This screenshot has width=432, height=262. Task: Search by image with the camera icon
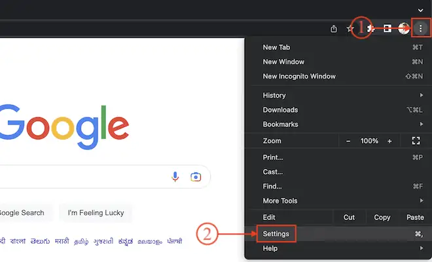[x=195, y=177]
